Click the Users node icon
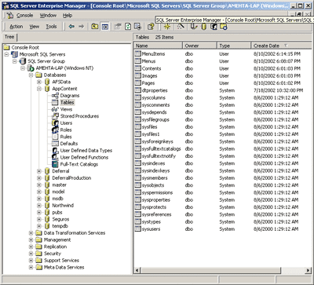Screen dimensions: 314x285 (55, 122)
